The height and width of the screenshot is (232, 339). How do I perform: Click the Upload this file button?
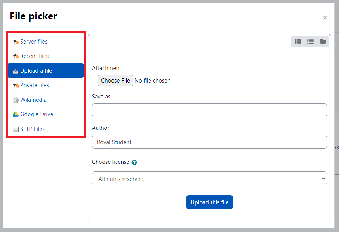click(x=209, y=202)
